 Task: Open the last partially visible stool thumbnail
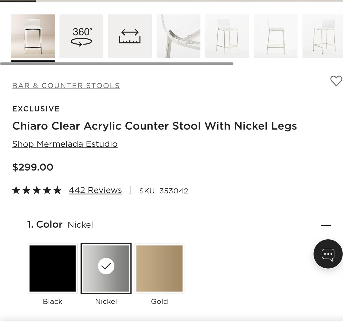pos(323,36)
